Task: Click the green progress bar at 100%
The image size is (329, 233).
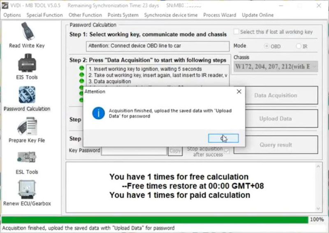Action: [x=155, y=219]
